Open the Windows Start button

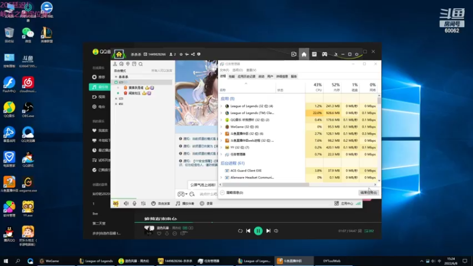point(6,261)
